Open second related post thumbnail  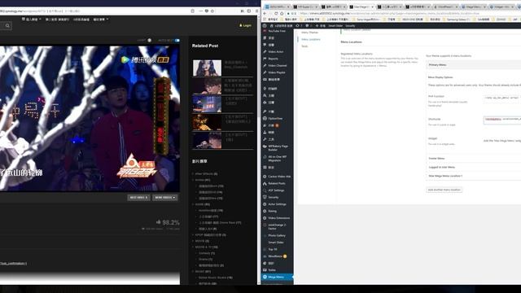point(207,86)
